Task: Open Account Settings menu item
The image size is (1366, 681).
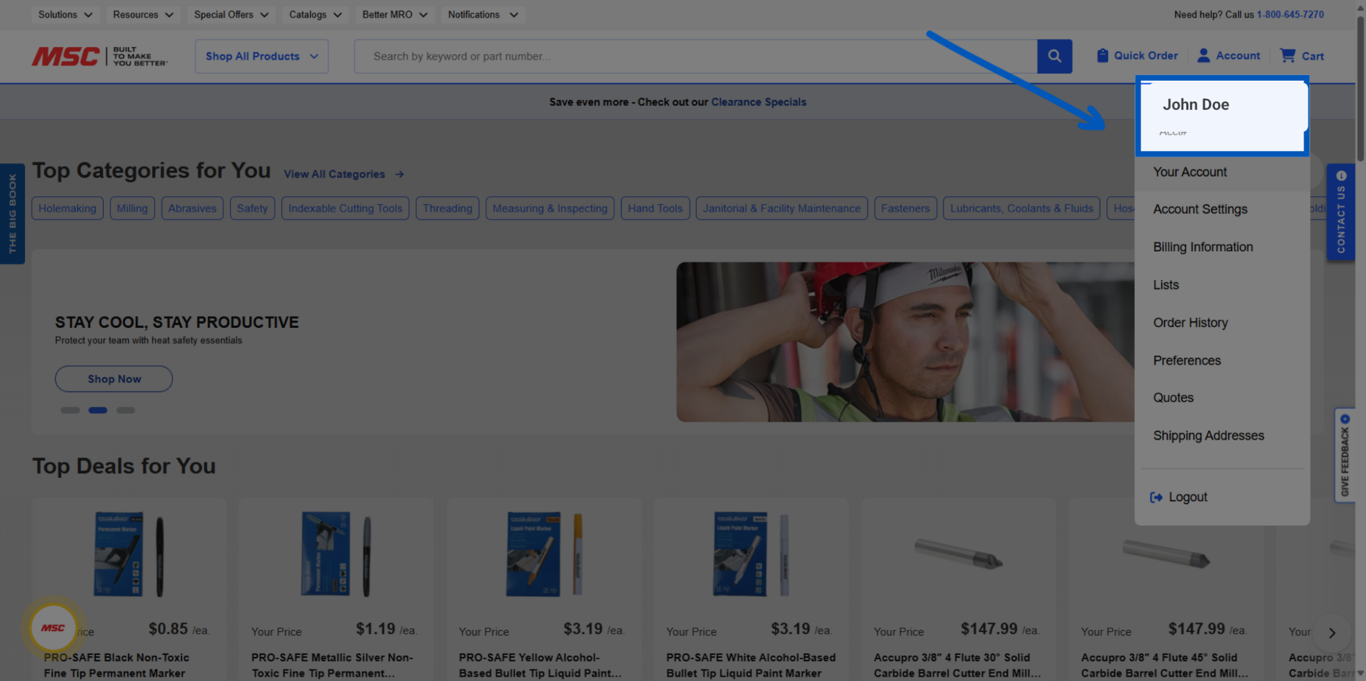Action: pyautogui.click(x=1222, y=210)
